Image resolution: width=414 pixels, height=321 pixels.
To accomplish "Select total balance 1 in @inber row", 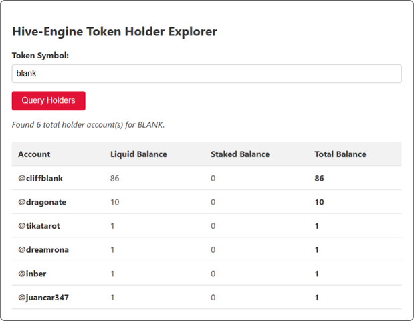I will [317, 274].
